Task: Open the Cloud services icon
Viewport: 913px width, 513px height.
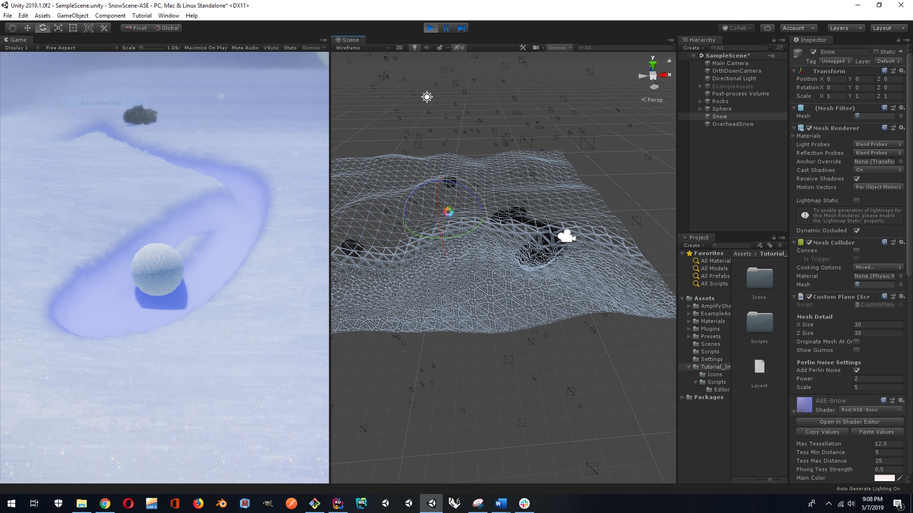Action: point(767,28)
